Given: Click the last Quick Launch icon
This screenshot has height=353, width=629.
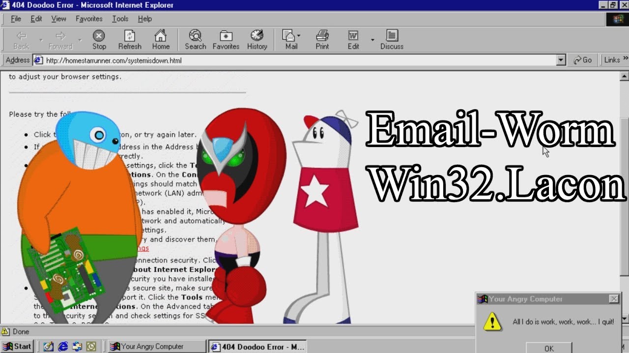Looking at the screenshot, I should click(x=92, y=346).
